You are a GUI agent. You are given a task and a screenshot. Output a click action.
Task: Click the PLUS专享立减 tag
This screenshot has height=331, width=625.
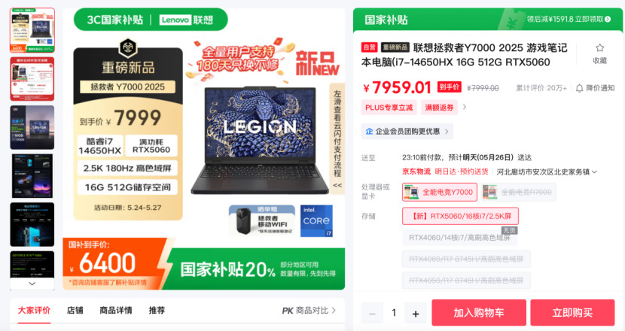pyautogui.click(x=389, y=108)
